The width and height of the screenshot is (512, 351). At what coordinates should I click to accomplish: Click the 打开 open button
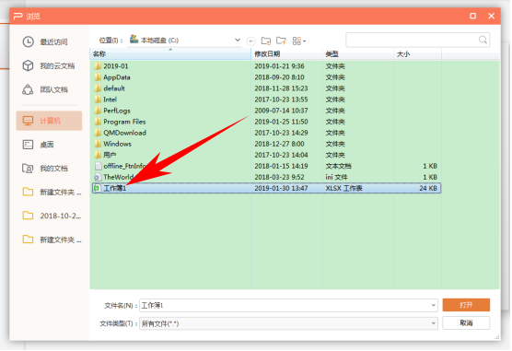(x=466, y=305)
